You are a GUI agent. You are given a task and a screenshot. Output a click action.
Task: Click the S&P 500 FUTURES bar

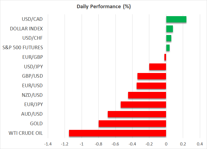pos(168,48)
